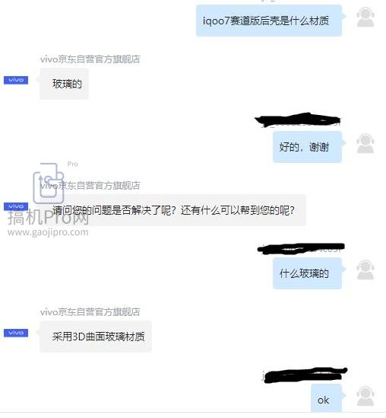
Task: Click redacted username above ok message
Action: (305, 375)
